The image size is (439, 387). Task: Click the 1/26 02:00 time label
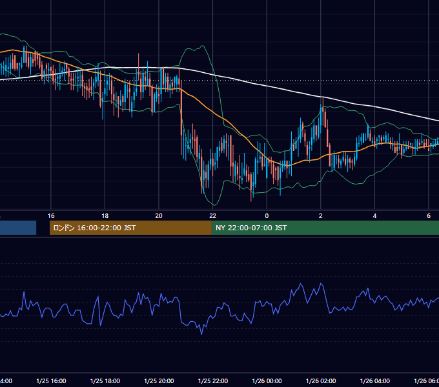coord(321,381)
